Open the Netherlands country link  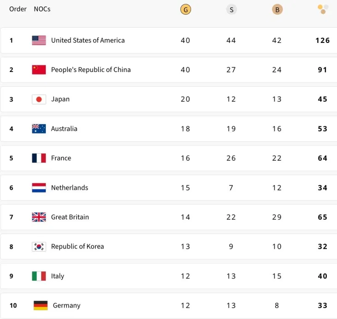[x=69, y=188]
